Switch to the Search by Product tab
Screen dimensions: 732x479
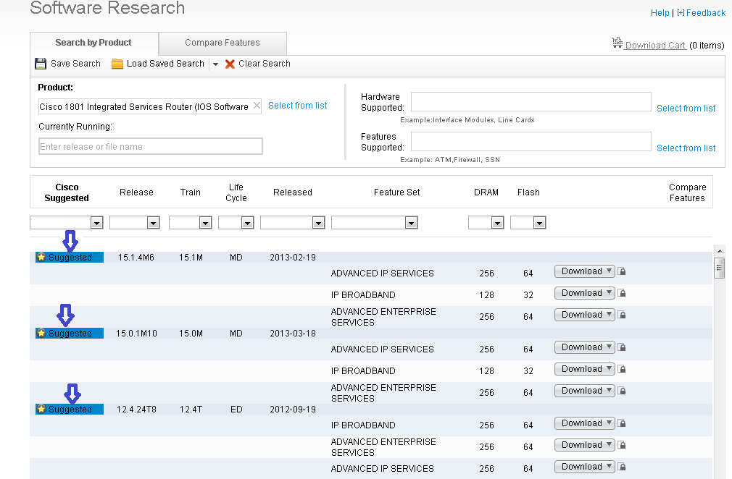pos(93,43)
